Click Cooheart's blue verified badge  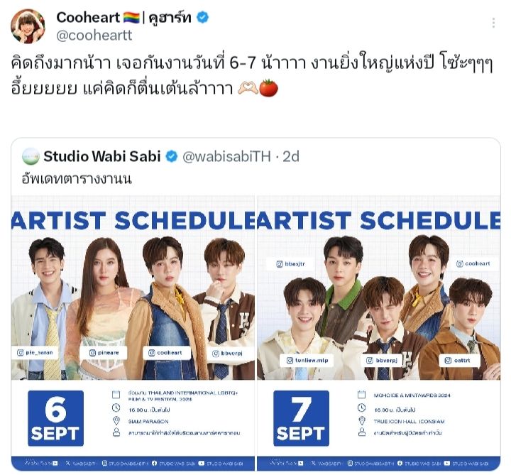point(203,17)
